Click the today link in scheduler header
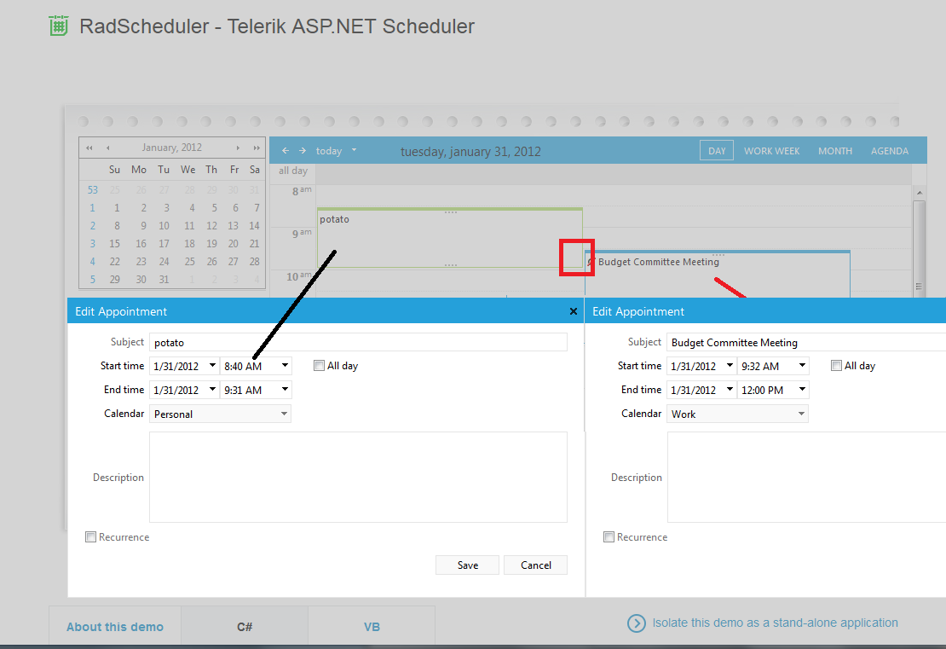Viewport: 946px width, 649px height. pos(329,151)
